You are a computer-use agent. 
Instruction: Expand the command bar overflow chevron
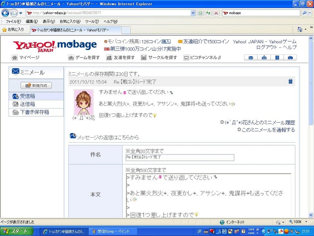click(x=311, y=27)
